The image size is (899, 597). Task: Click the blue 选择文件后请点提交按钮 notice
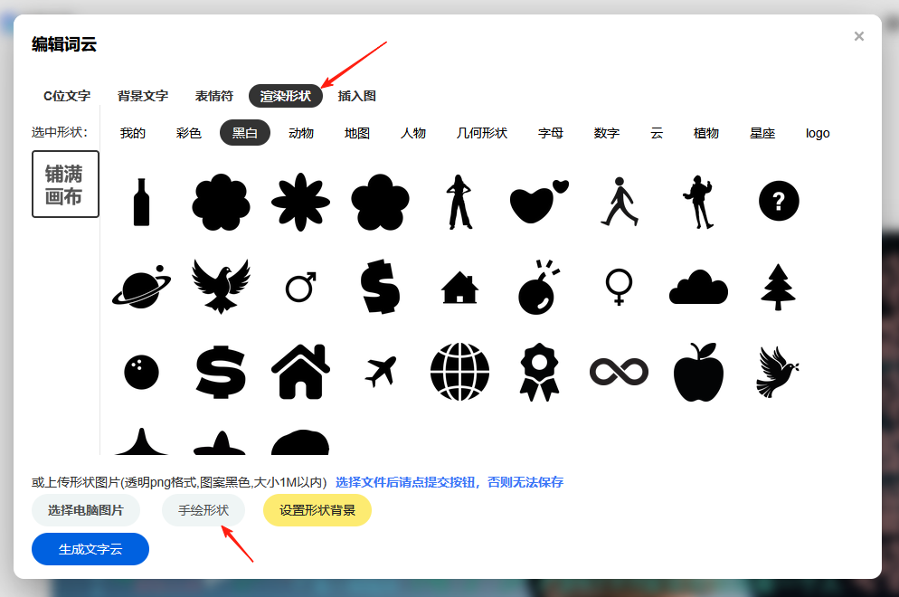point(449,482)
